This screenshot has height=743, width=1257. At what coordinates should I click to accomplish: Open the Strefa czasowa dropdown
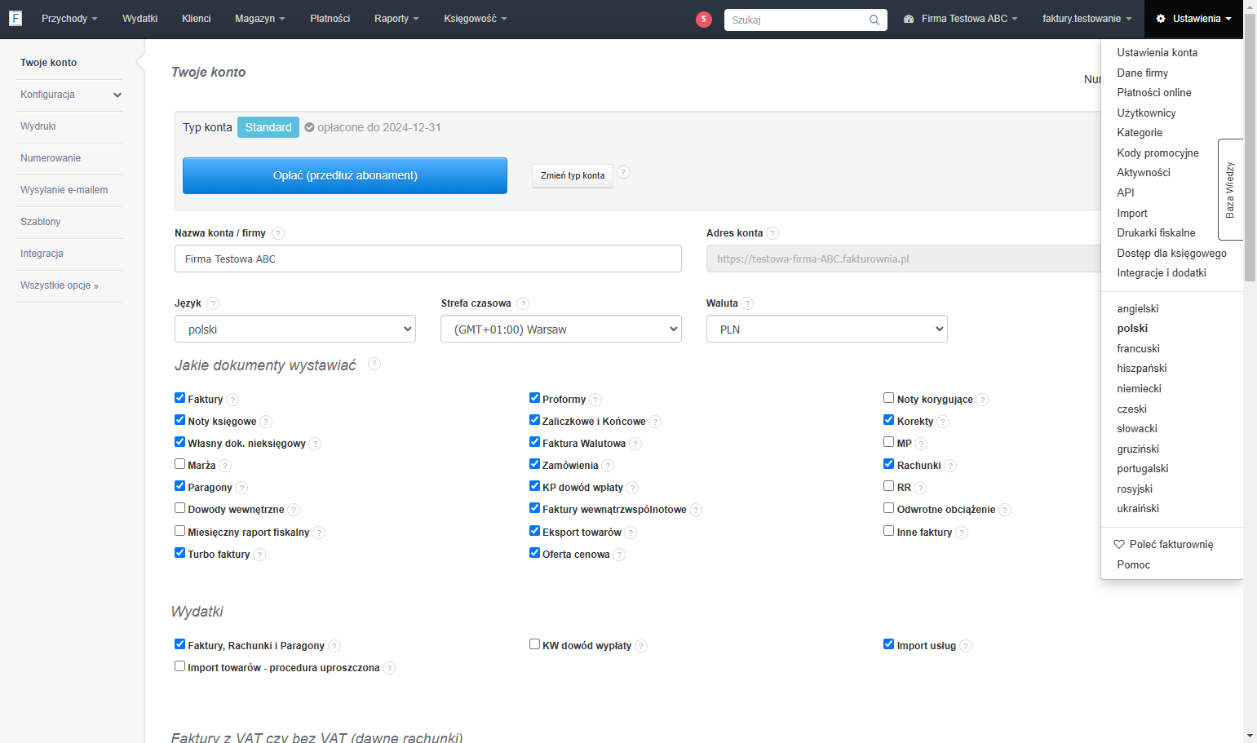point(561,329)
